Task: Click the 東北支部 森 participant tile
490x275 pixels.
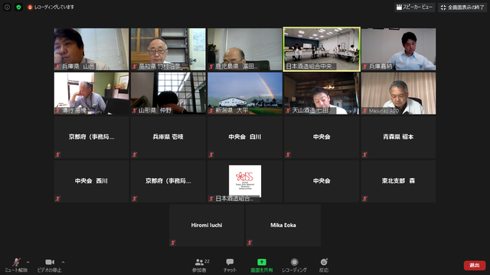Action: coord(398,182)
